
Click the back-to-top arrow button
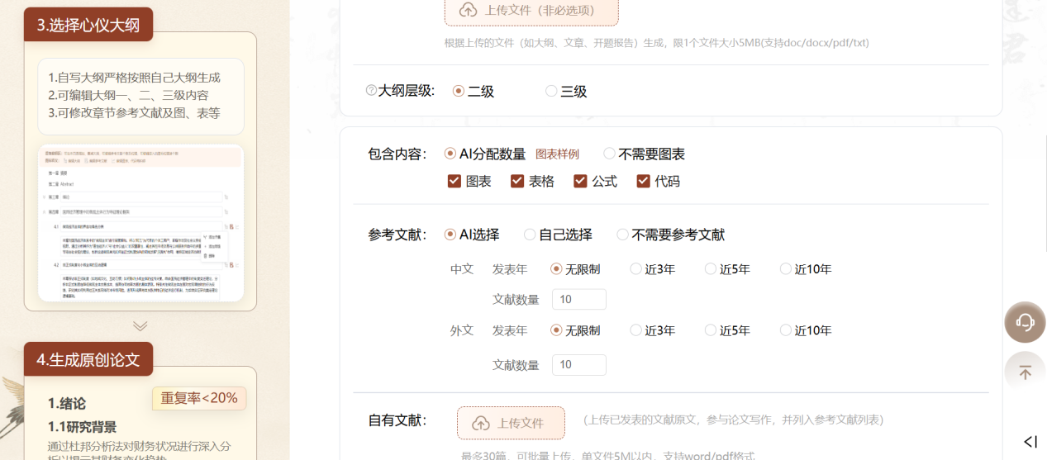(1025, 372)
